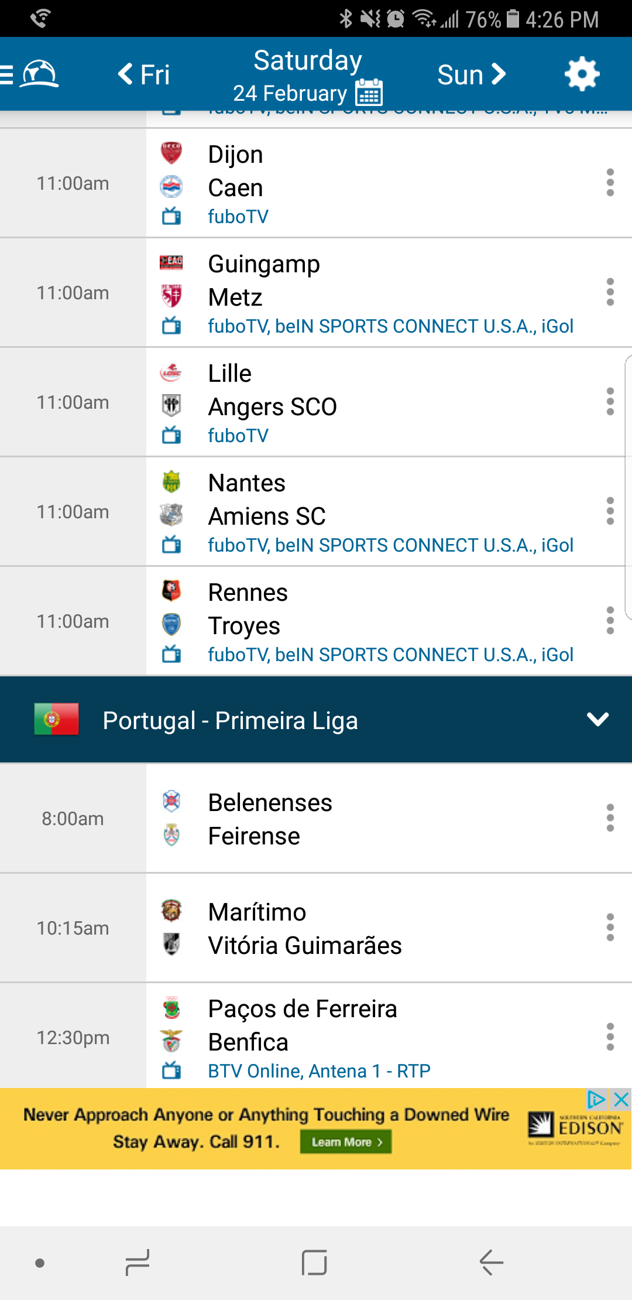This screenshot has width=632, height=1300.
Task: Open the calendar date picker icon
Action: pos(369,93)
